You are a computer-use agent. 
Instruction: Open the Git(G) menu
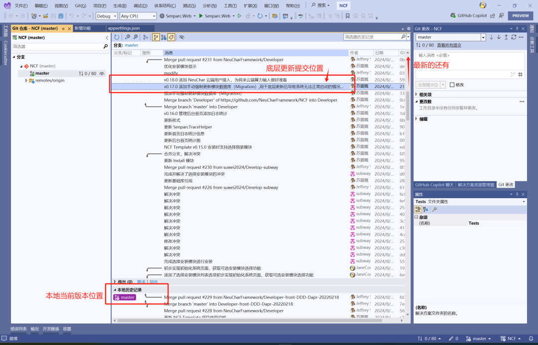tap(81, 5)
